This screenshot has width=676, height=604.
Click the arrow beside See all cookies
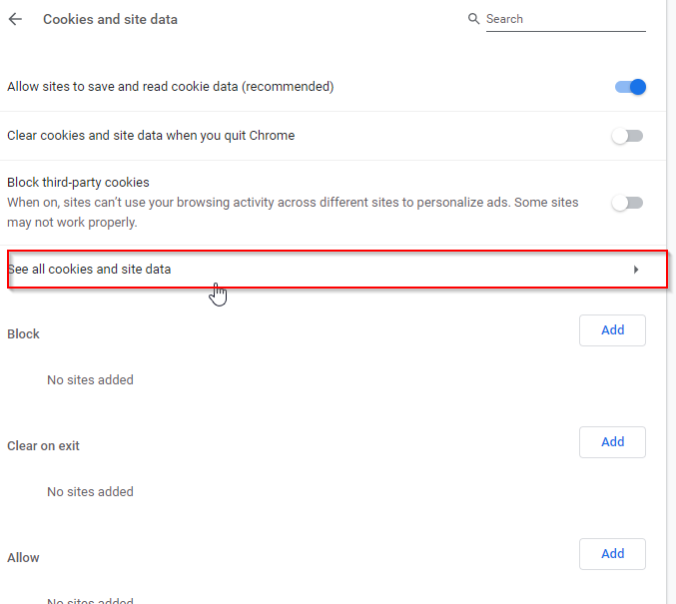click(x=636, y=270)
